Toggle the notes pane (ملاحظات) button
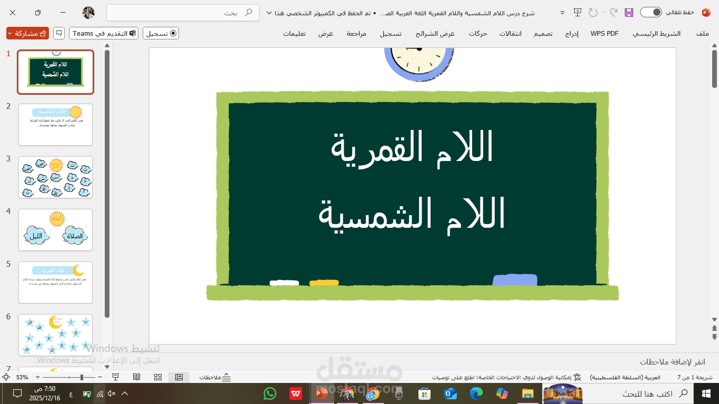The image size is (719, 404). 215,377
